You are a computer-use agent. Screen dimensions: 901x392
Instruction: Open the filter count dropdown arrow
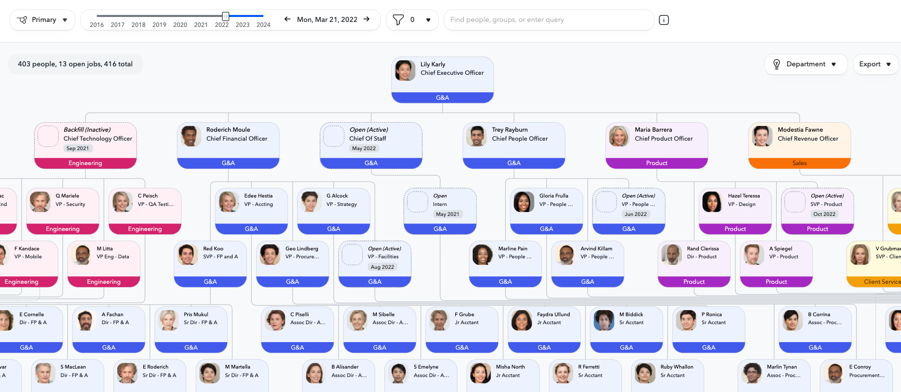pos(428,20)
